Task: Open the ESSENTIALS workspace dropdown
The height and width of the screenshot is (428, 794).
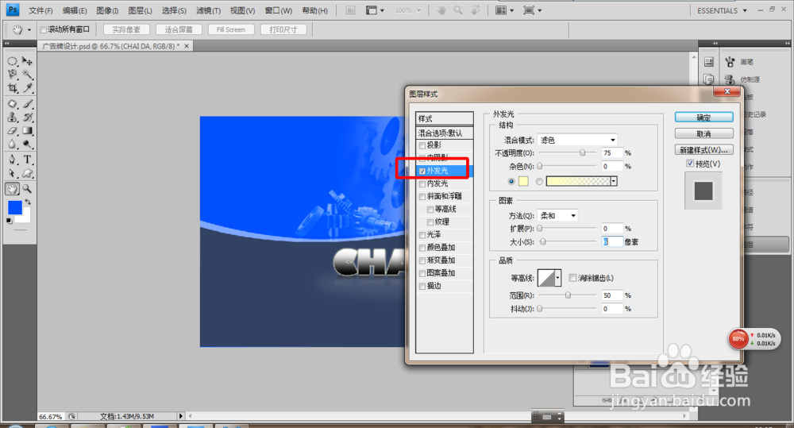Action: coord(722,10)
